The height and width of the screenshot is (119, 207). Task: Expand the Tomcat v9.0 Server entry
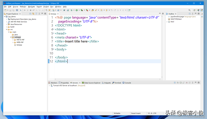pyautogui.click(x=49, y=86)
